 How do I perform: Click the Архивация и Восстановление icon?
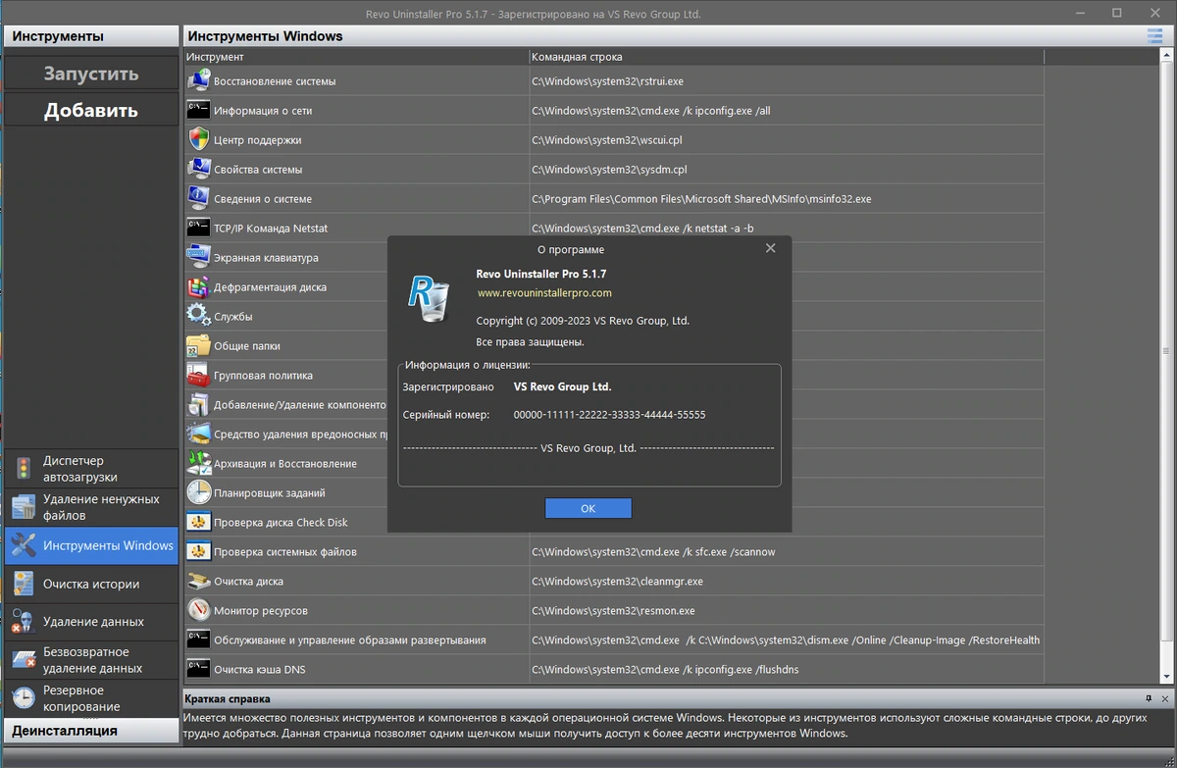coord(199,463)
